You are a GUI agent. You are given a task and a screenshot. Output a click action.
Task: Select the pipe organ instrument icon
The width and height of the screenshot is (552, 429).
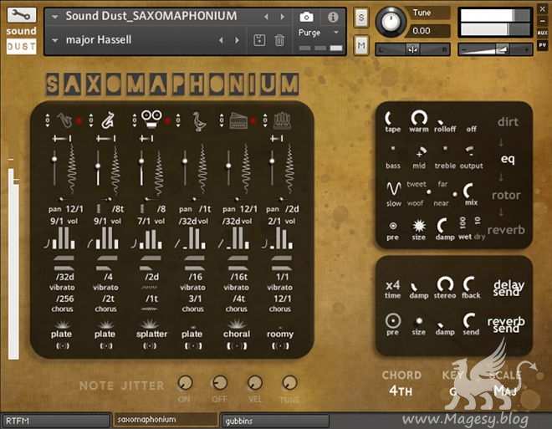pos(282,120)
